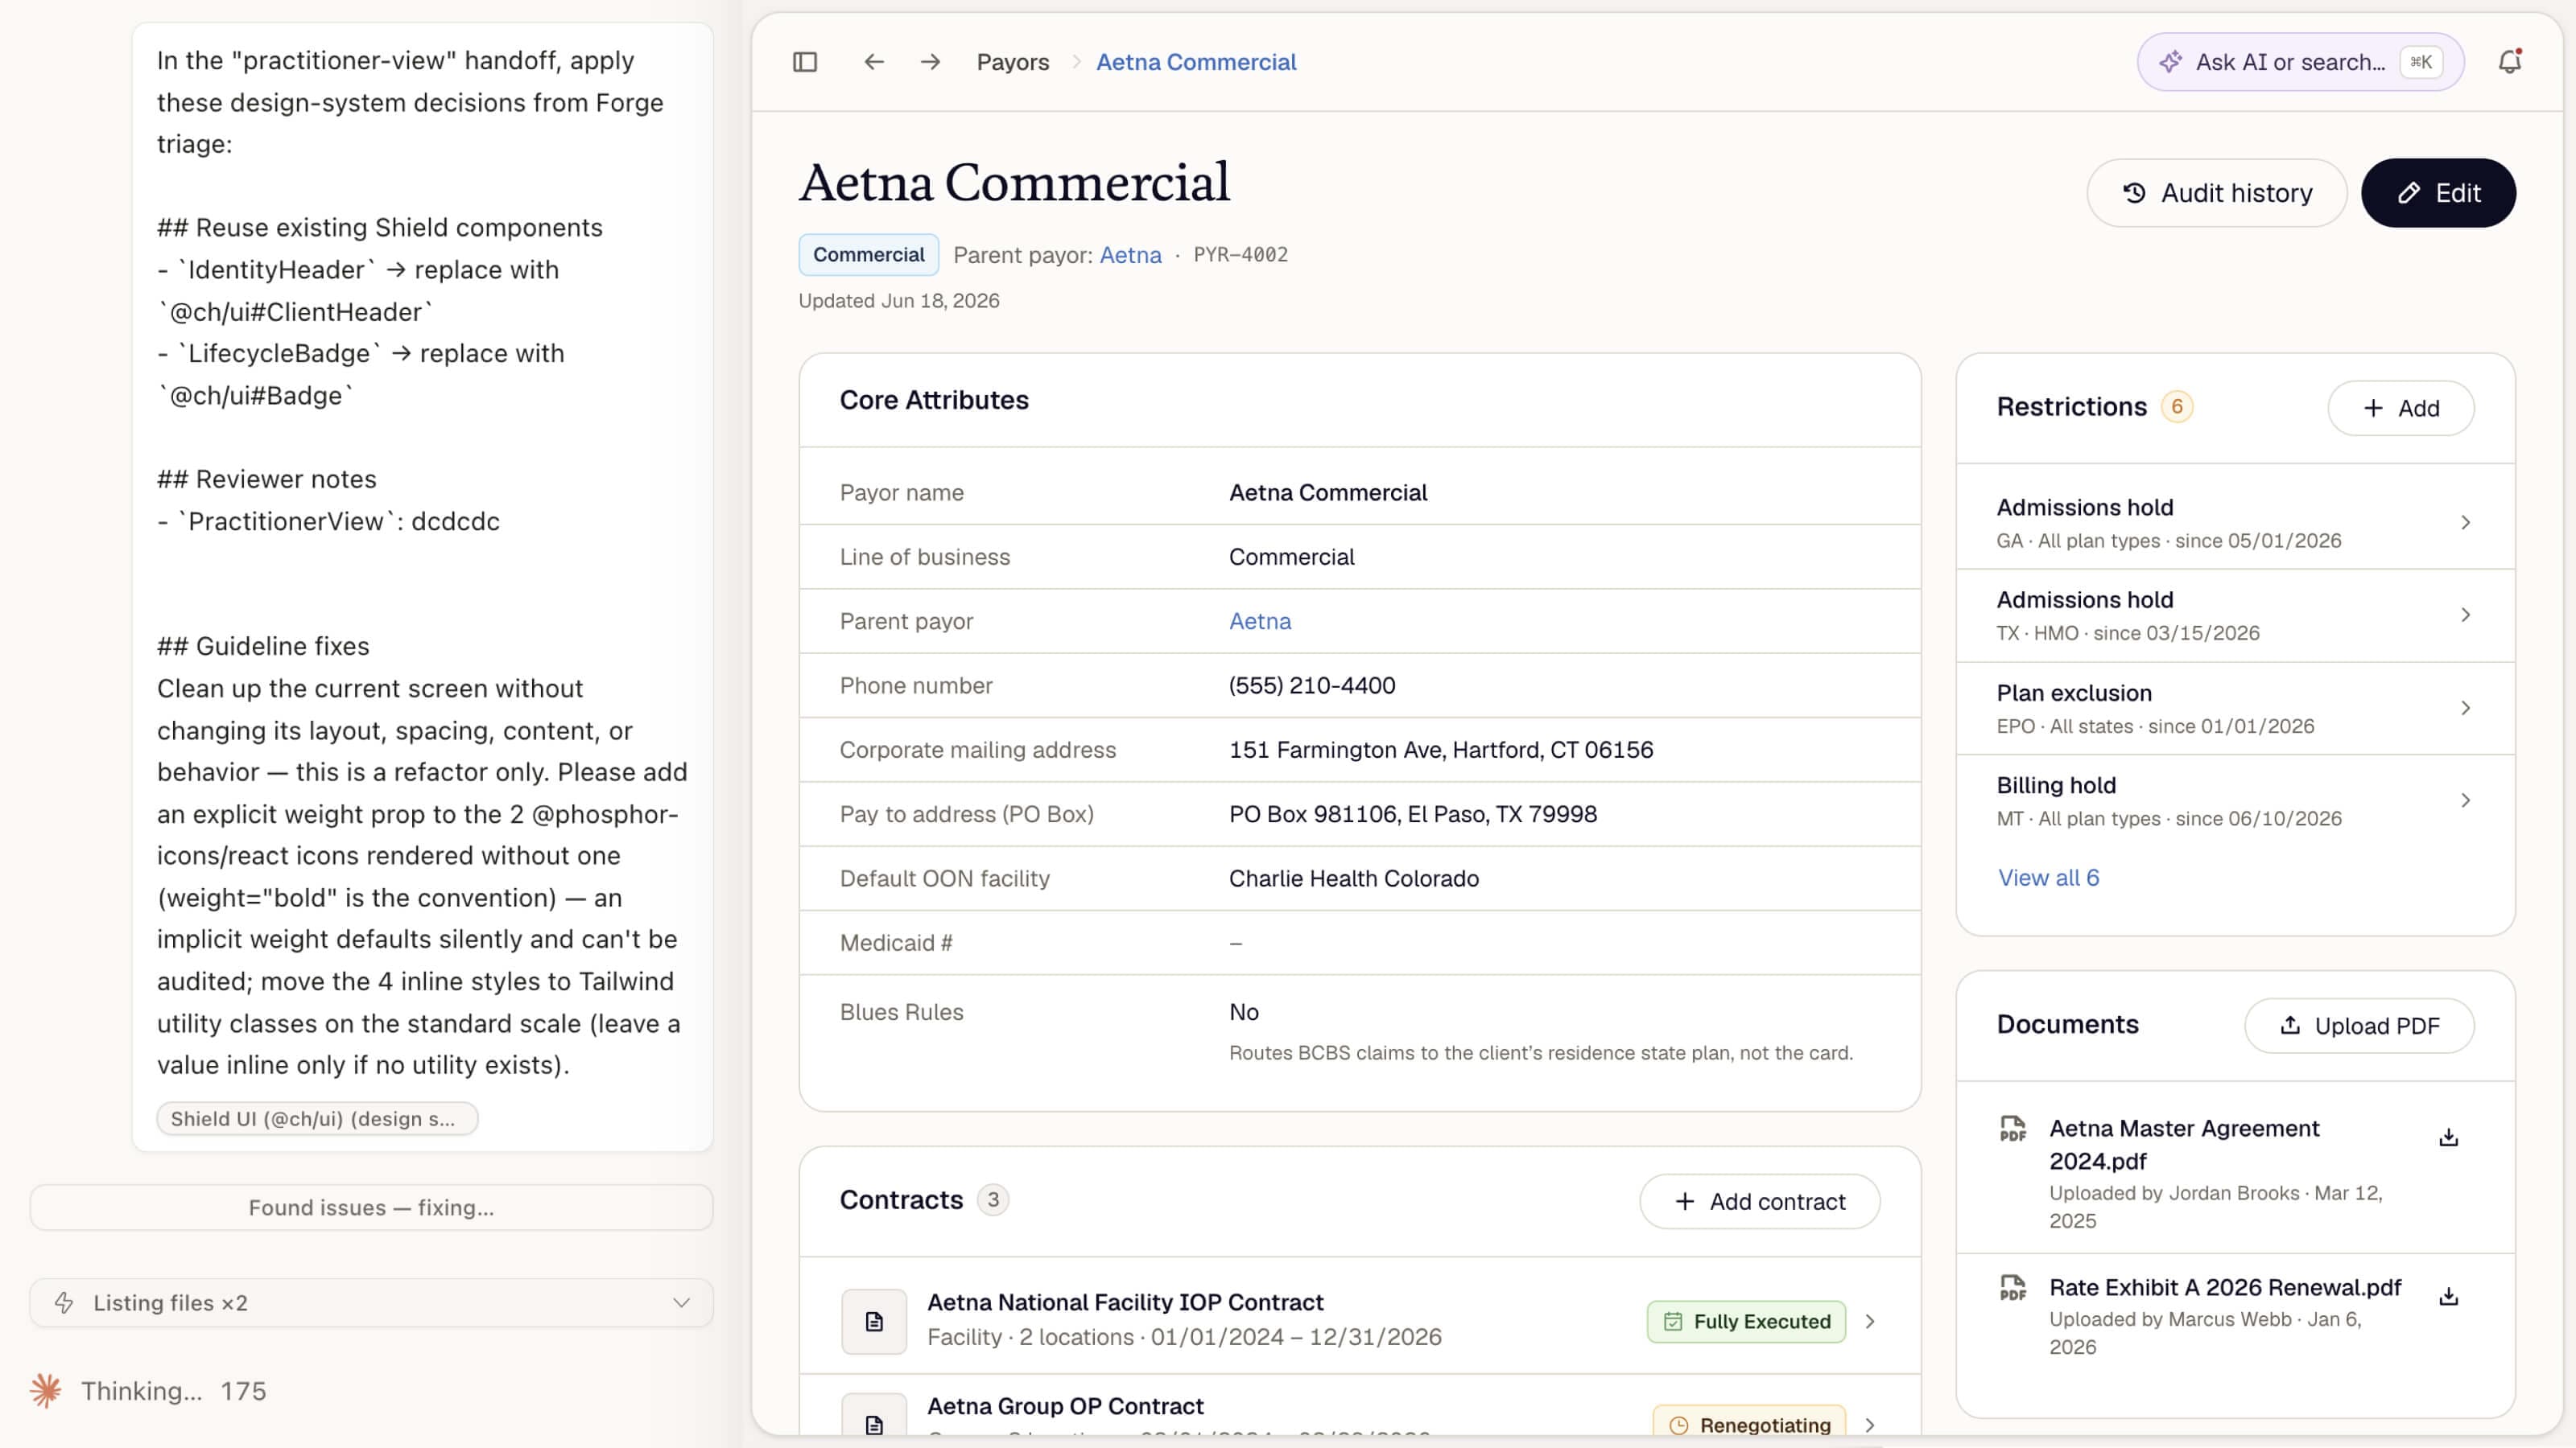The image size is (2576, 1448).
Task: Click the PYR-4002 payor ID
Action: (x=1240, y=255)
